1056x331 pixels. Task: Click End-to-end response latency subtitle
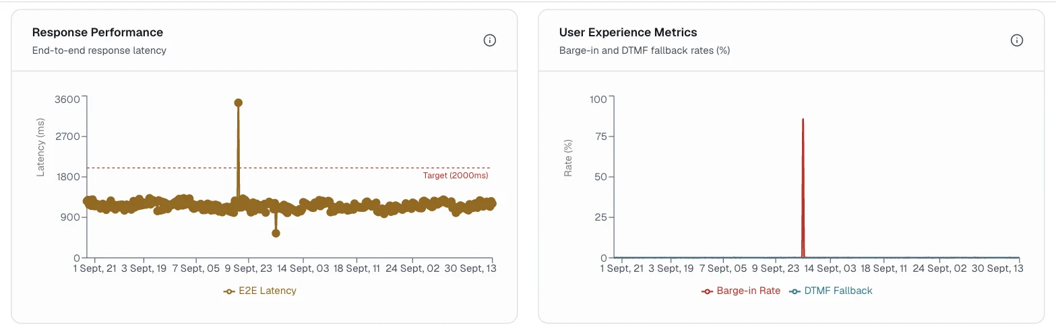pyautogui.click(x=99, y=50)
